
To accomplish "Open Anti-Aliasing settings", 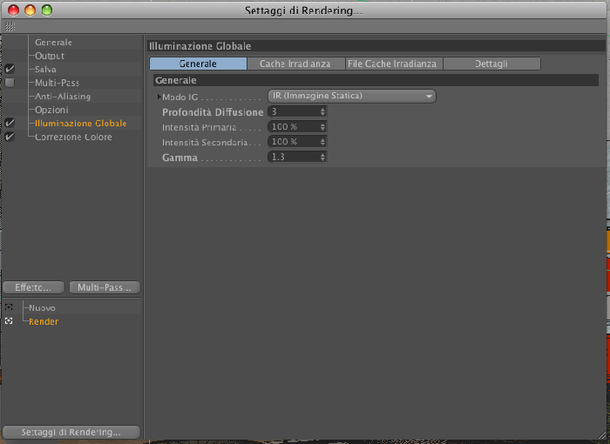I will pos(63,97).
